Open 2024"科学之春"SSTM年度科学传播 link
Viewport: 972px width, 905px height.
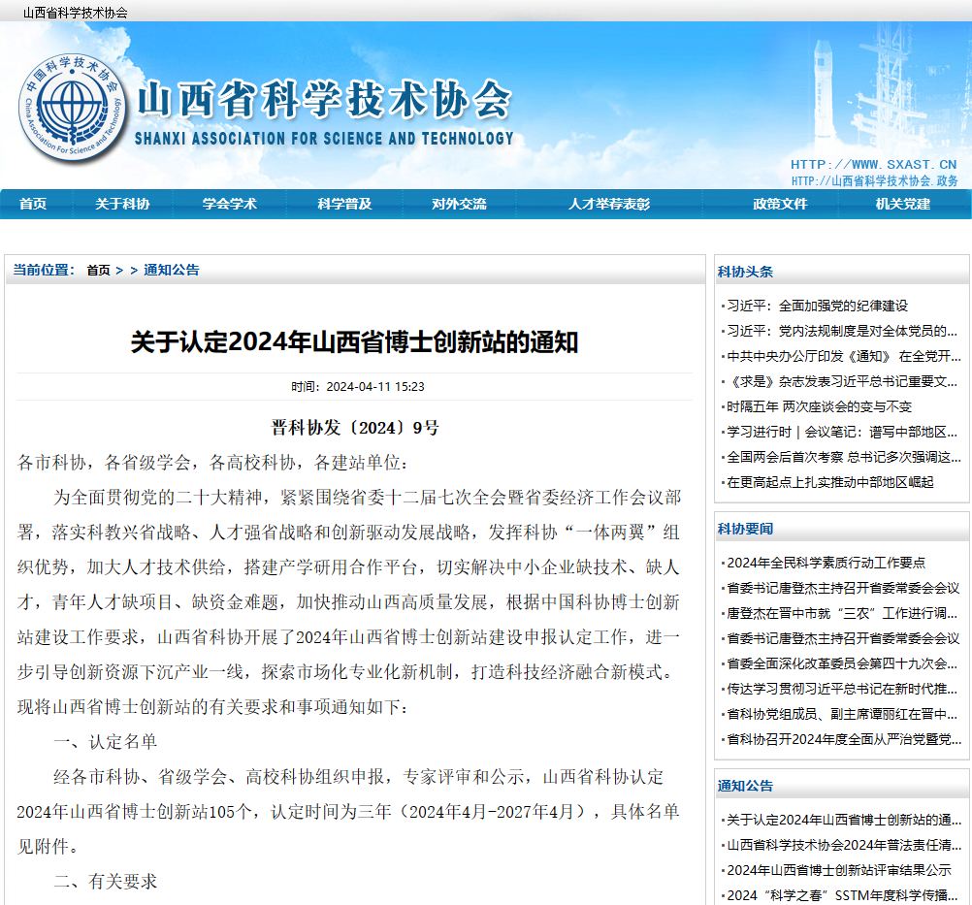[x=842, y=895]
